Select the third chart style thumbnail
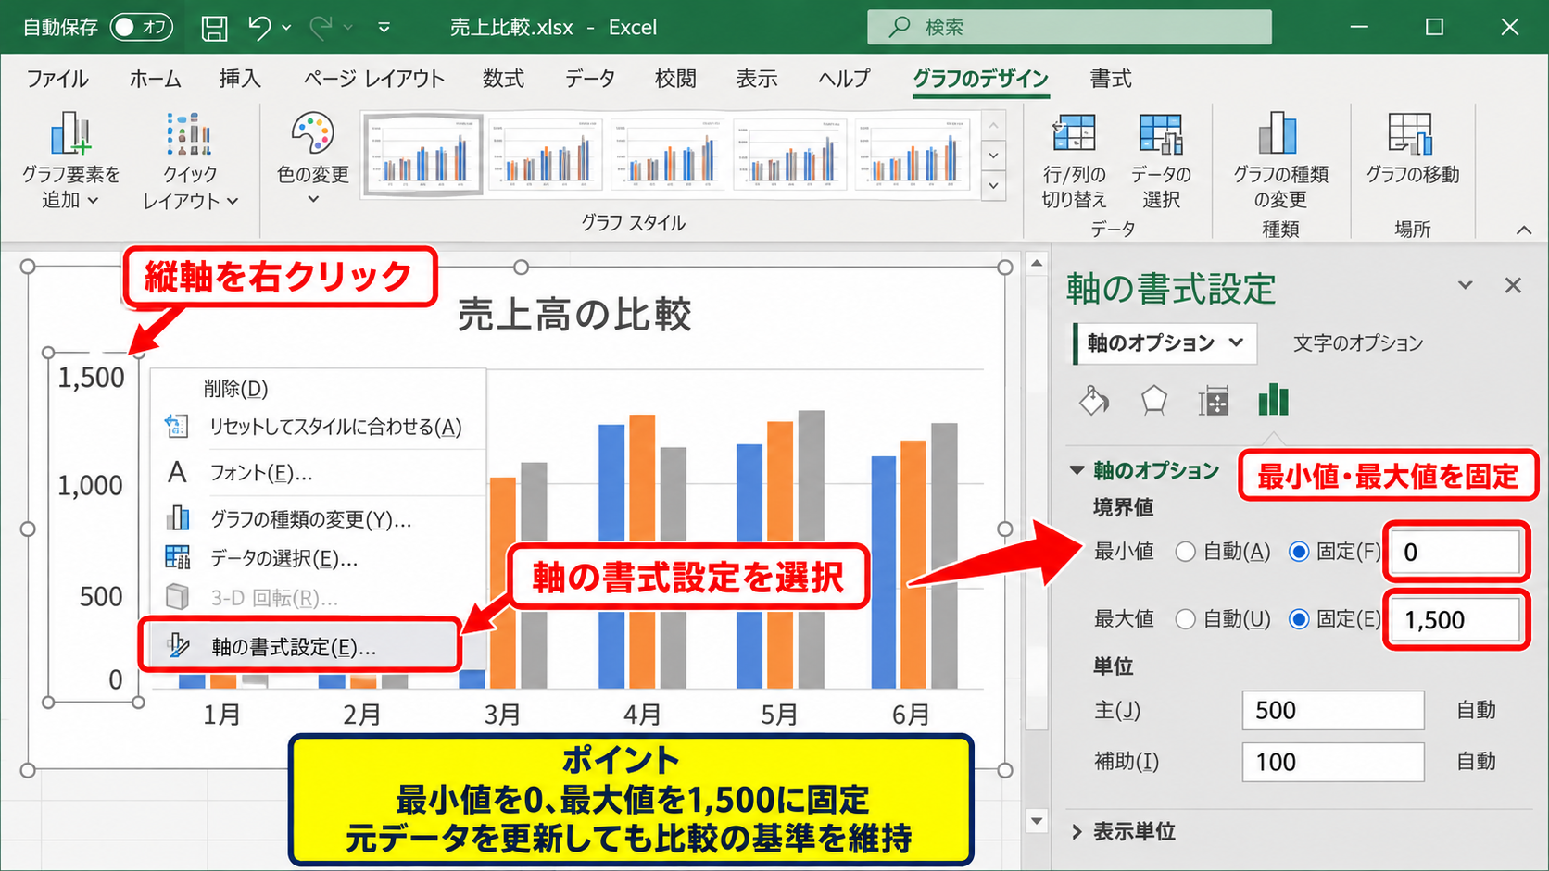This screenshot has height=871, width=1549. pyautogui.click(x=668, y=154)
